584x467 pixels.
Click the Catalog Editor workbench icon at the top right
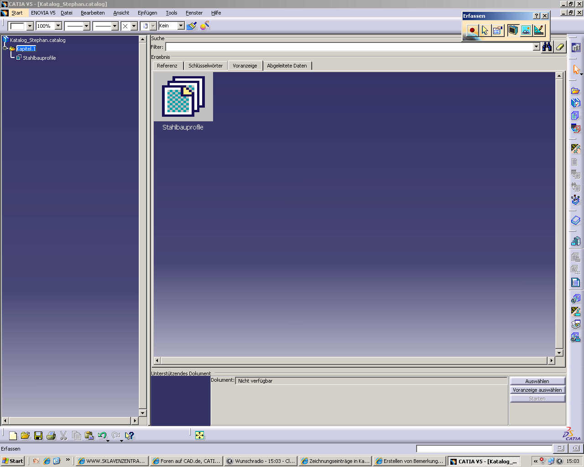[576, 47]
